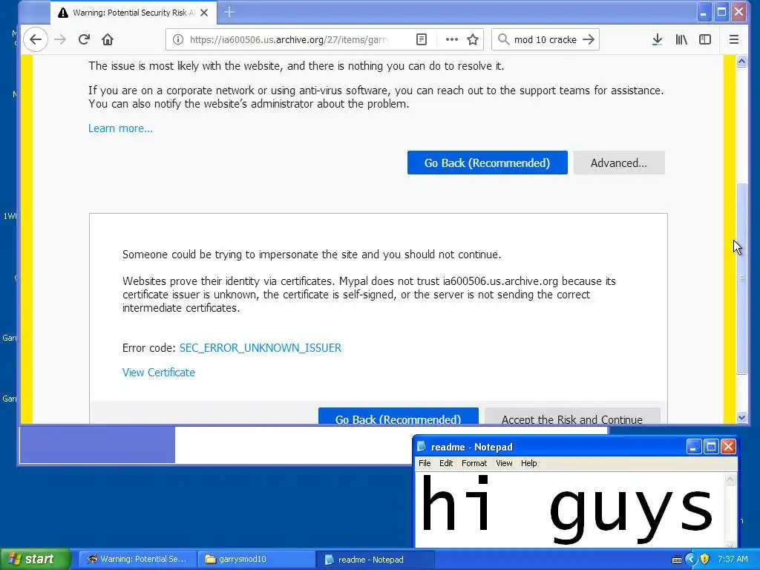This screenshot has width=760, height=570.
Task: Show site information icon in address bar
Action: (x=178, y=40)
